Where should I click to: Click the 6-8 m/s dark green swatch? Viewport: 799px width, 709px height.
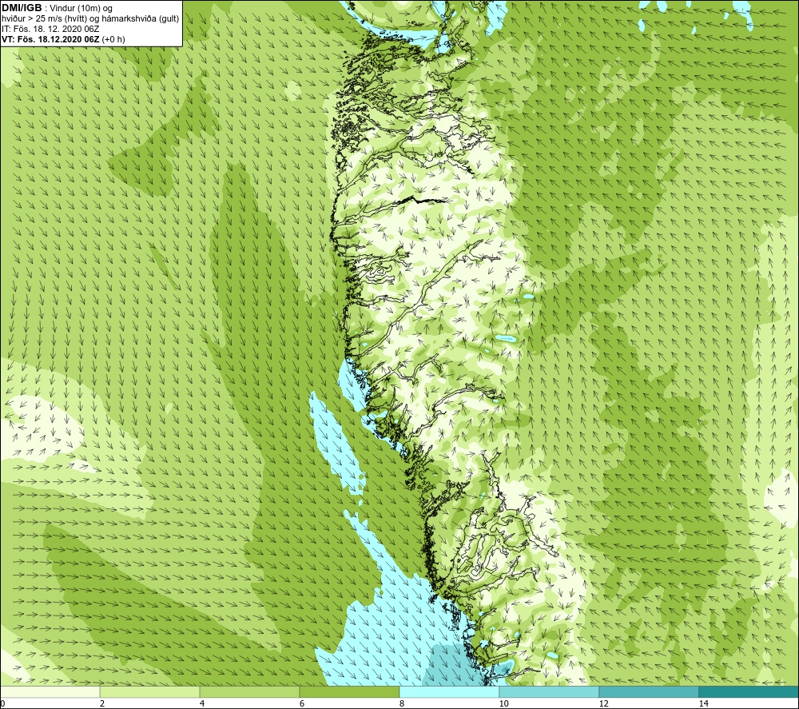350,691
